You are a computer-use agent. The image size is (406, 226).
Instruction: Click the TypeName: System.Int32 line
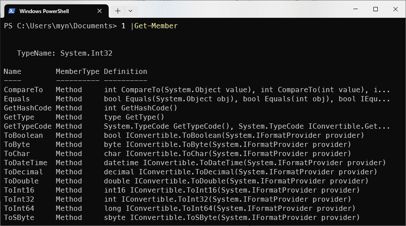pos(64,53)
